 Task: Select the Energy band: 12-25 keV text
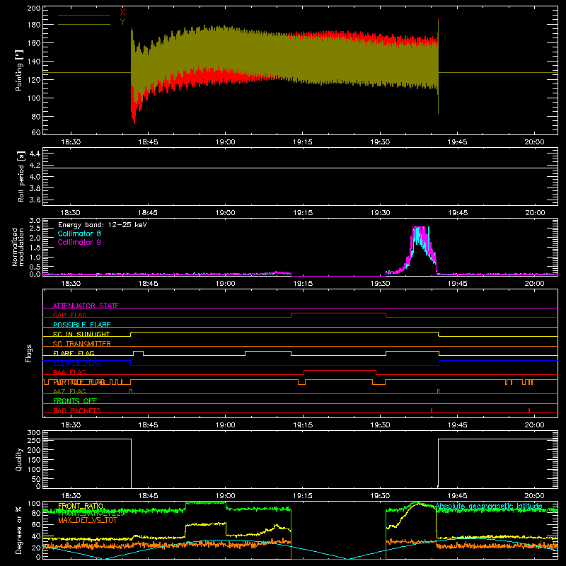point(103,225)
